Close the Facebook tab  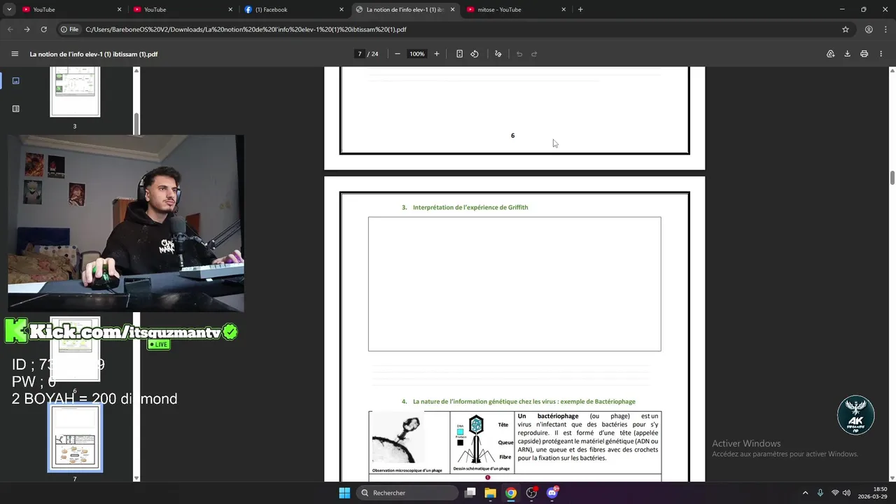click(342, 10)
